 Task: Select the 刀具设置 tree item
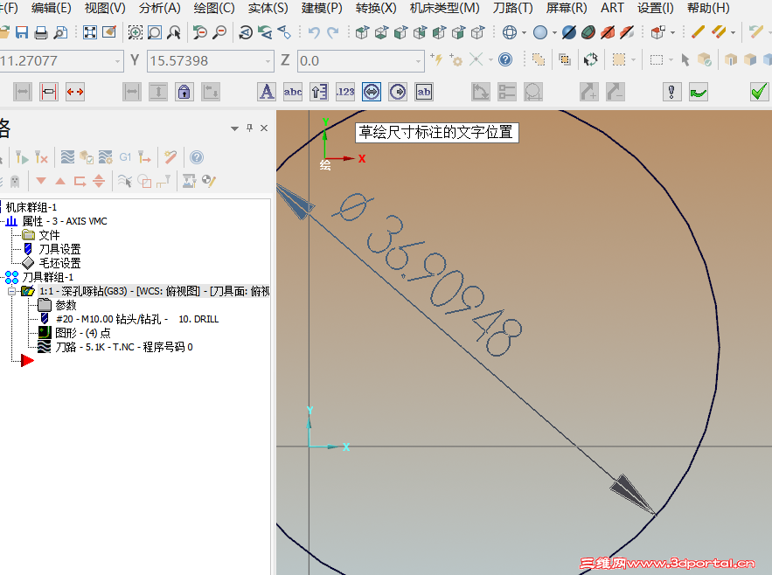pos(59,249)
